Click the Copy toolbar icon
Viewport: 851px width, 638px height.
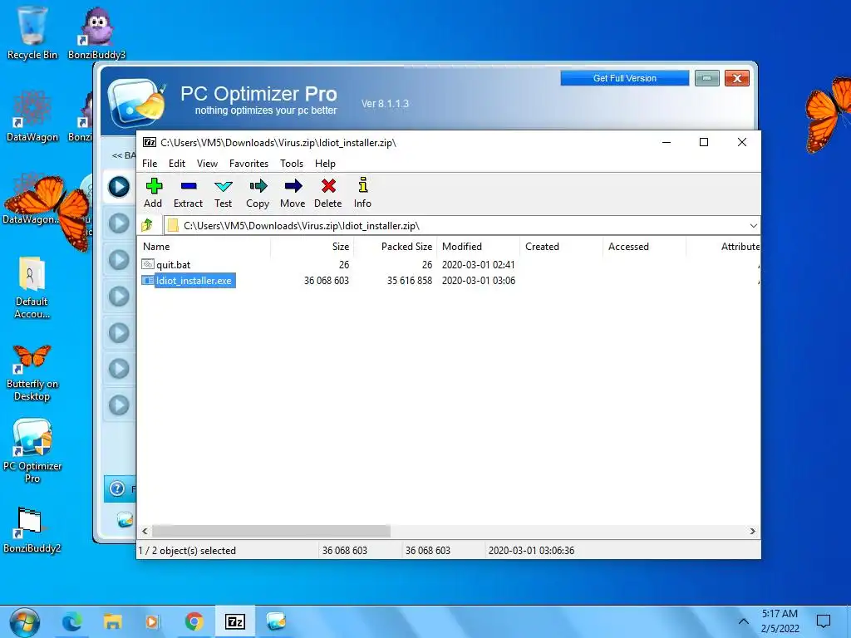click(258, 193)
